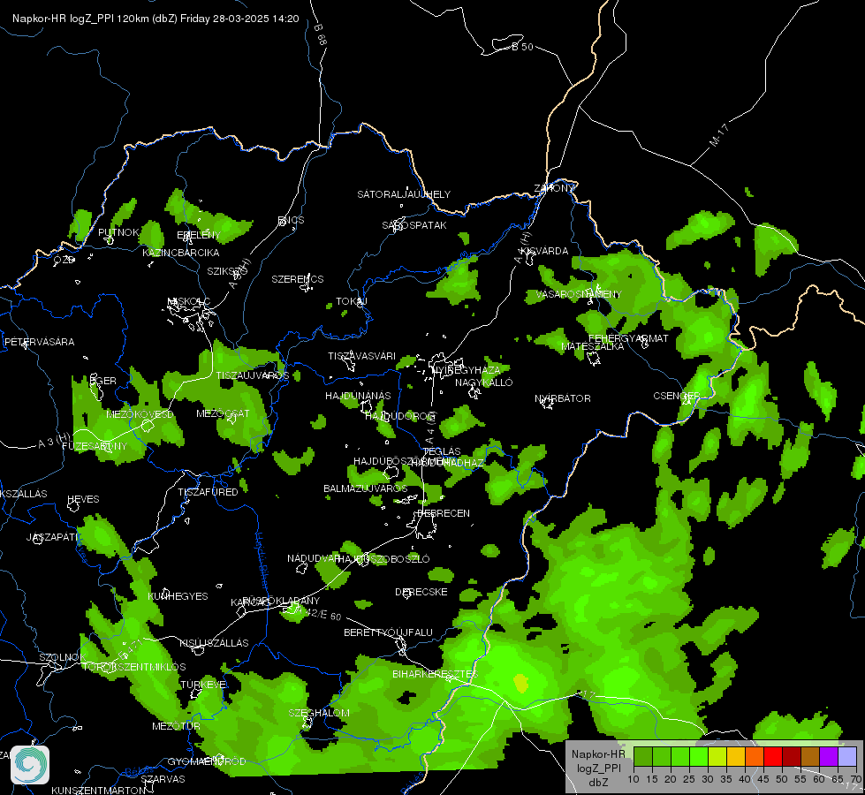Click the KISUJSZALLAS city label

click(214, 643)
